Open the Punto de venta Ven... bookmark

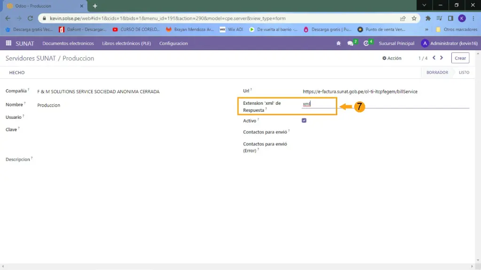point(381,30)
